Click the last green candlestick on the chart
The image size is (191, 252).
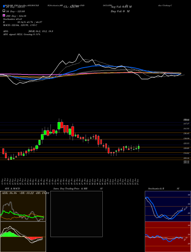[139, 147]
